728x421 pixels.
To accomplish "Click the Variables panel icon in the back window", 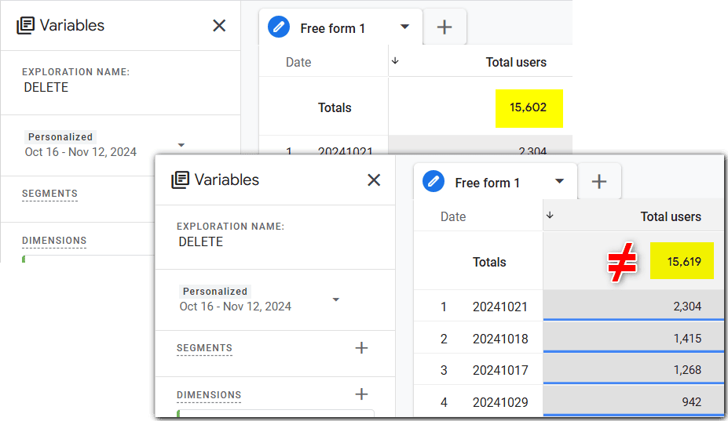I will [x=26, y=26].
